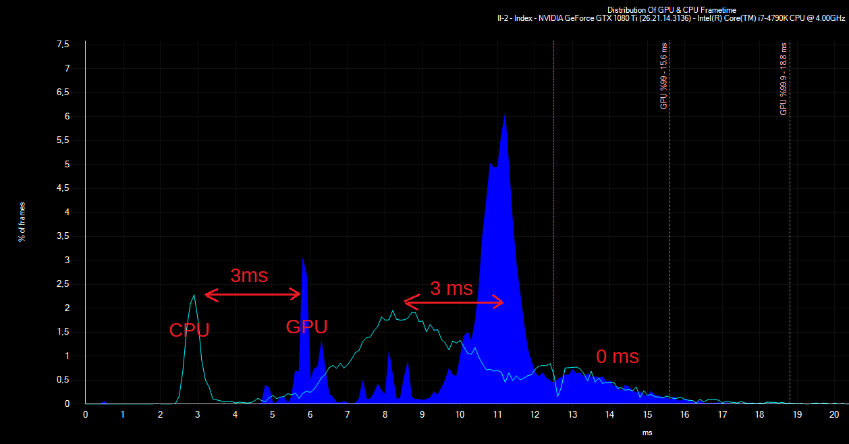Viewport: 849px width, 444px height.
Task: Click the y-axis tick labeled 3,5
Action: click(63, 236)
